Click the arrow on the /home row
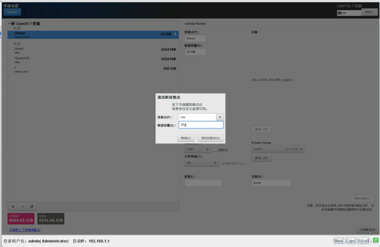This screenshot has height=247, width=380. click(175, 34)
